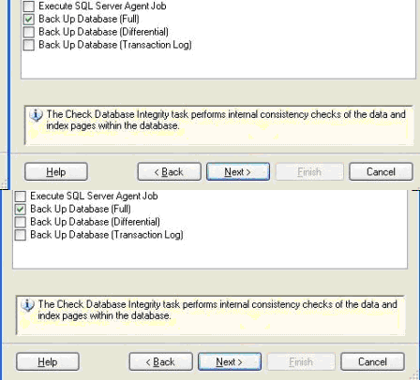Click info icon in lower description box
The width and height of the screenshot is (420, 380).
pyautogui.click(x=27, y=305)
